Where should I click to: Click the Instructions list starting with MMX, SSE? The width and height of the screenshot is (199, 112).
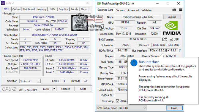click(x=55, y=49)
